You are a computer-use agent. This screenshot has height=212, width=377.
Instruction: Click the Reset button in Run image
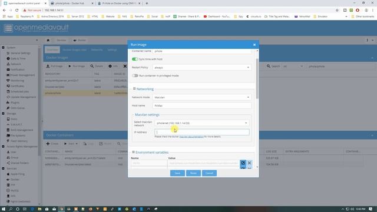tap(193, 173)
